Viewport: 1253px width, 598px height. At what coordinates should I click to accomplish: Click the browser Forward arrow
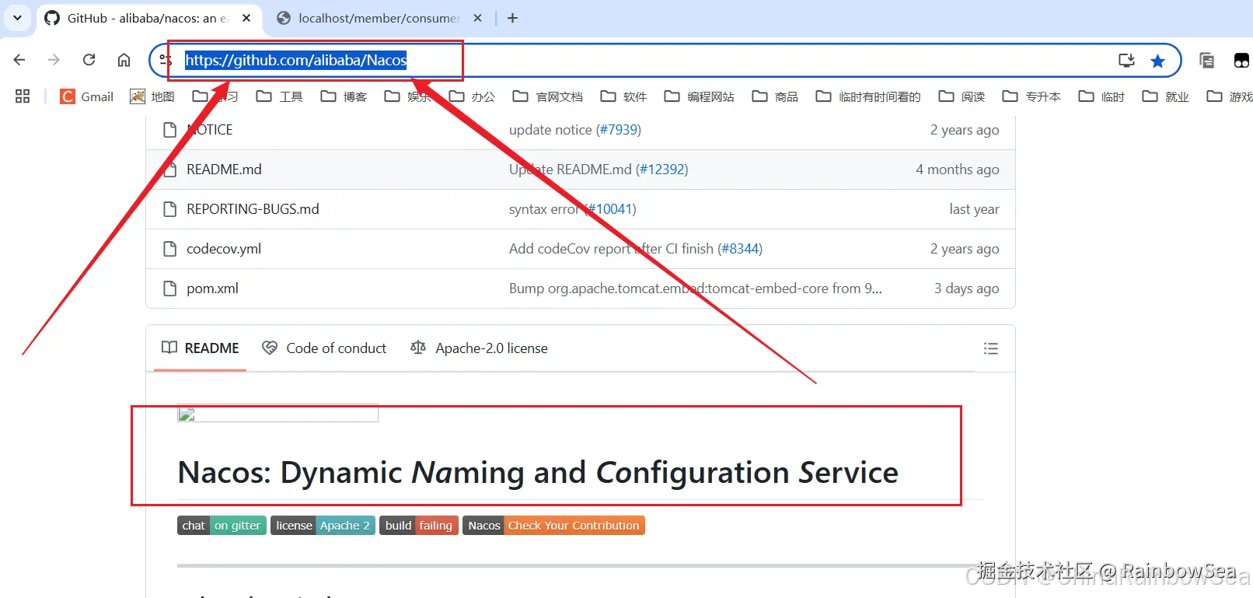click(54, 60)
